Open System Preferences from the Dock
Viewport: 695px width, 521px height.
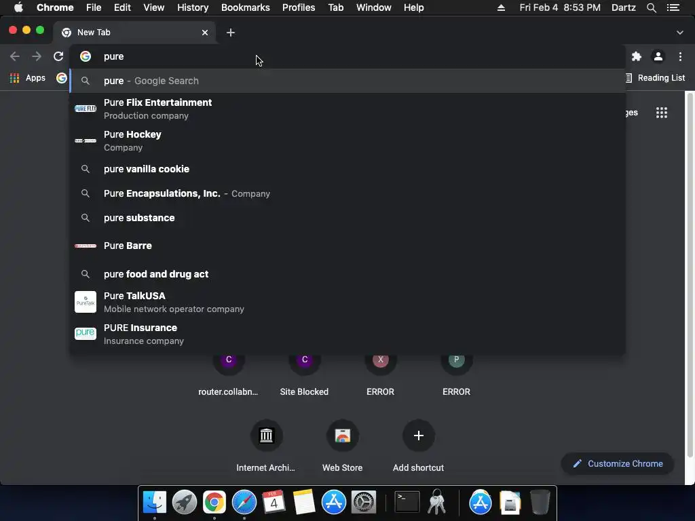[364, 502]
